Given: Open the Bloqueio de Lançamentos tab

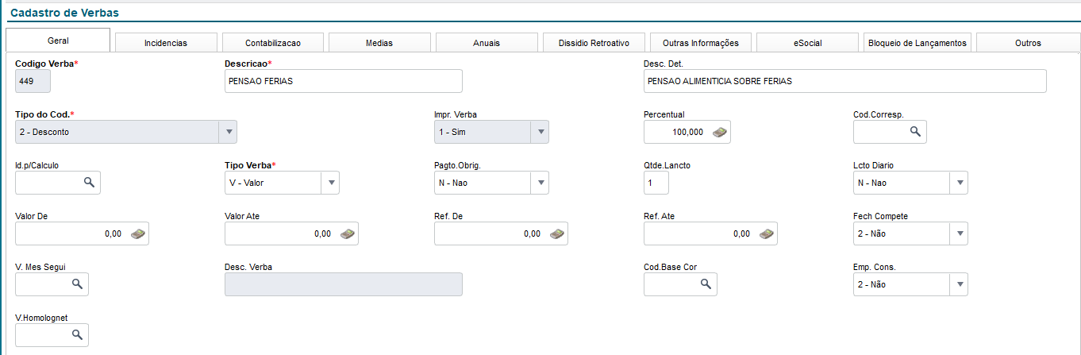Looking at the screenshot, I should click(x=918, y=43).
